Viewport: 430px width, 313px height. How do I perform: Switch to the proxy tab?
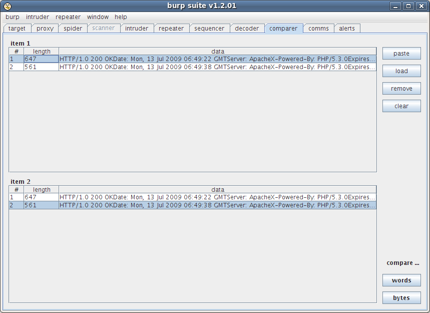click(x=45, y=29)
